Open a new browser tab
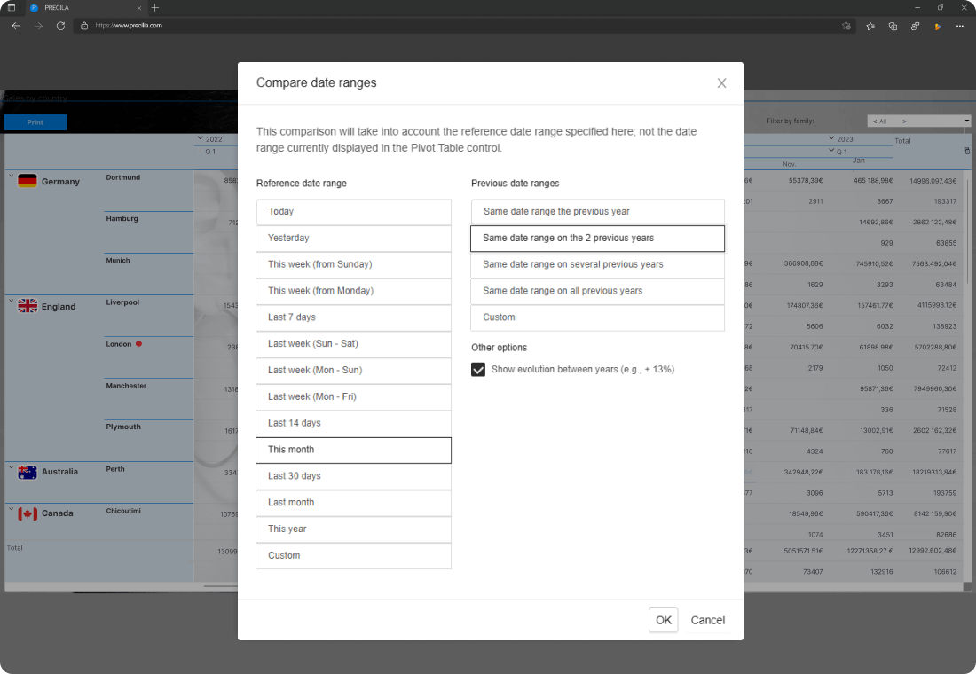Screen dimensions: 976x674 (x=155, y=7)
